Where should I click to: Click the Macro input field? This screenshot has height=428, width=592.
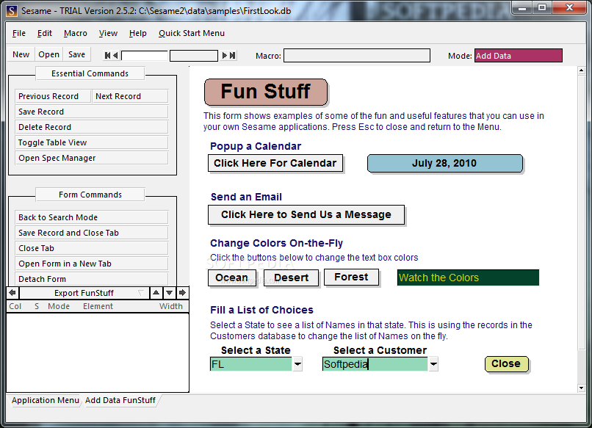357,56
